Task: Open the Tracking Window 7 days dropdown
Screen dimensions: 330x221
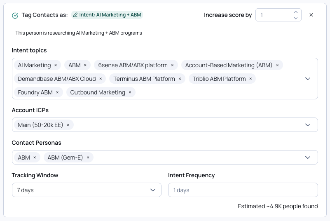Action: click(x=87, y=190)
